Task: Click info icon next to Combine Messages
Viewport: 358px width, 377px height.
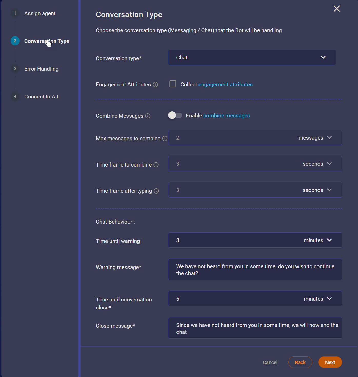Action: 148,116
